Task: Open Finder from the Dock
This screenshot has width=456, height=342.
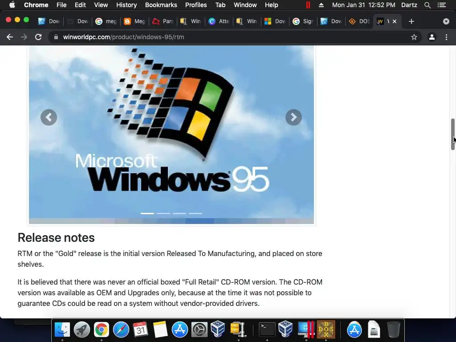Action: click(62, 330)
